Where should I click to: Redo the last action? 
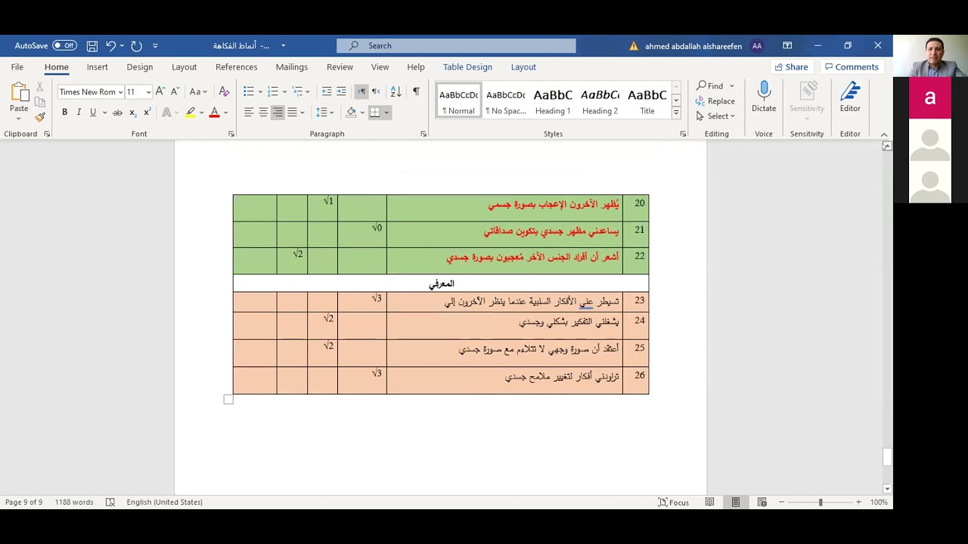(x=136, y=45)
